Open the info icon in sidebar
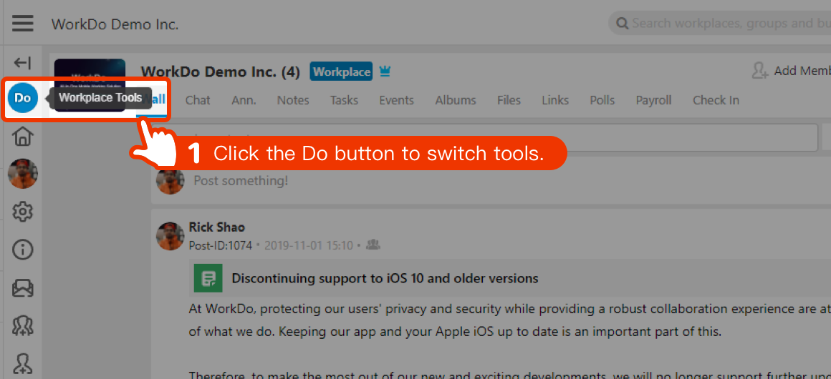Screen dimensions: 831x379 click(x=23, y=250)
